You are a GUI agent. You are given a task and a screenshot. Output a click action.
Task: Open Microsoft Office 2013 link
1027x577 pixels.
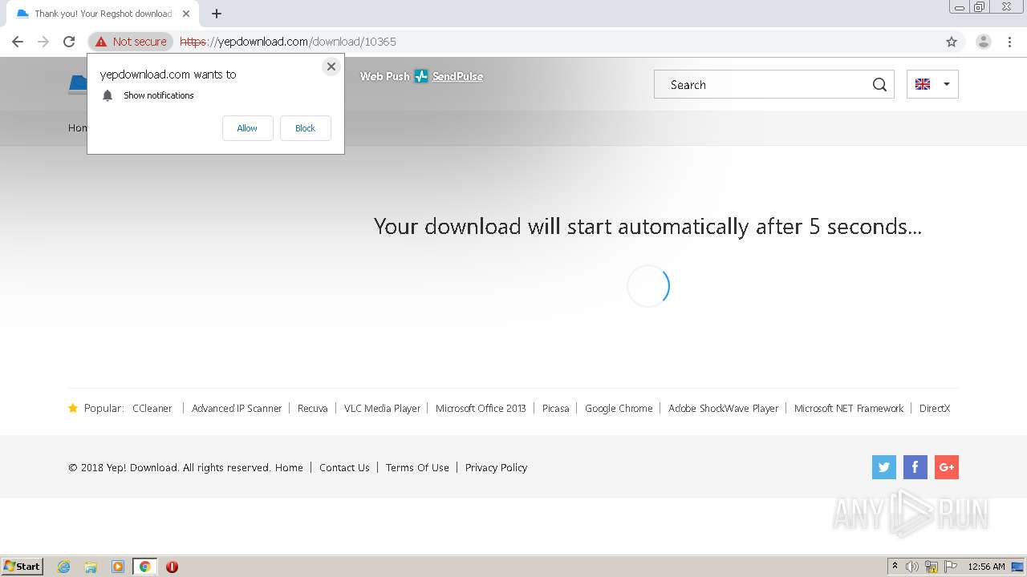click(x=481, y=408)
